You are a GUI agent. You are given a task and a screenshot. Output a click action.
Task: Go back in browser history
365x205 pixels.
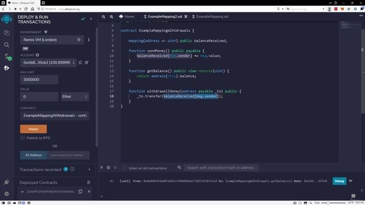click(x=3, y=9)
